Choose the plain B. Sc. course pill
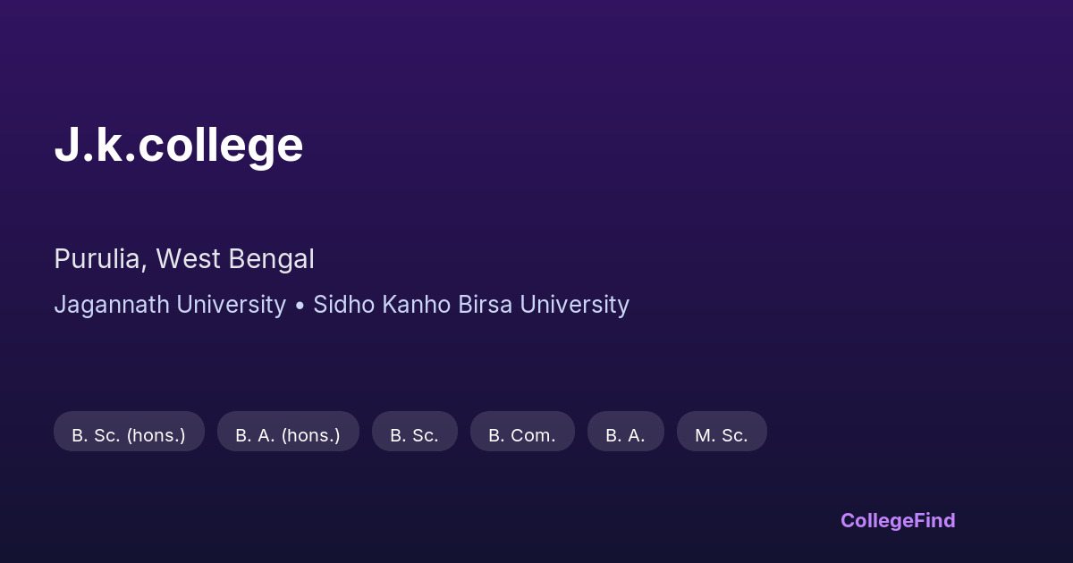 414,435
